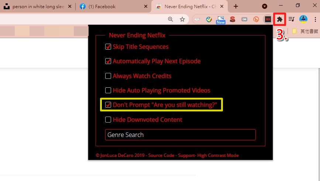320x181 pixels.
Task: Select the Never Ending Netflix tab
Action: tap(190, 7)
